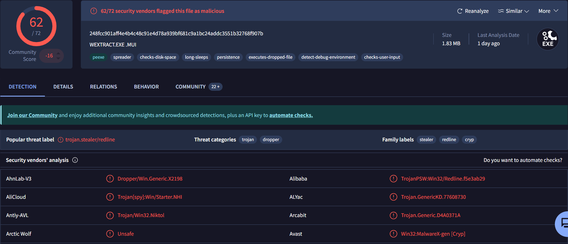568x244 pixels.
Task: Follow the Join our Community link
Action: [x=32, y=115]
